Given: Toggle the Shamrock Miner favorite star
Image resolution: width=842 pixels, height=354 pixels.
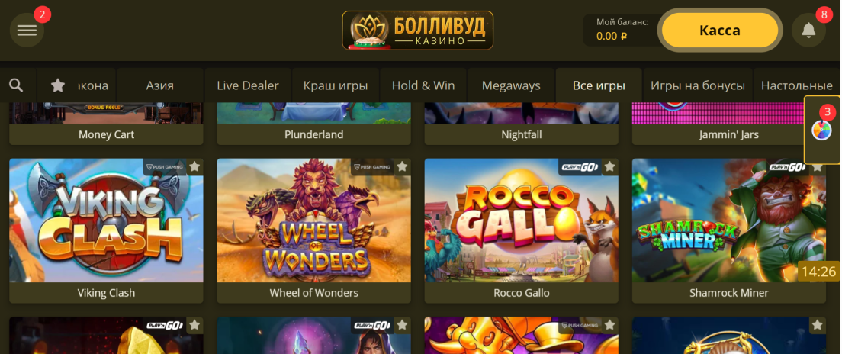Looking at the screenshot, I should point(818,167).
